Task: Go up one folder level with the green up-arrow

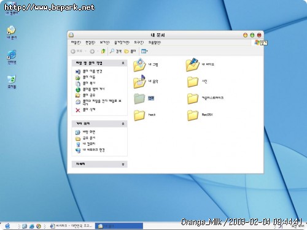Action: [103, 51]
